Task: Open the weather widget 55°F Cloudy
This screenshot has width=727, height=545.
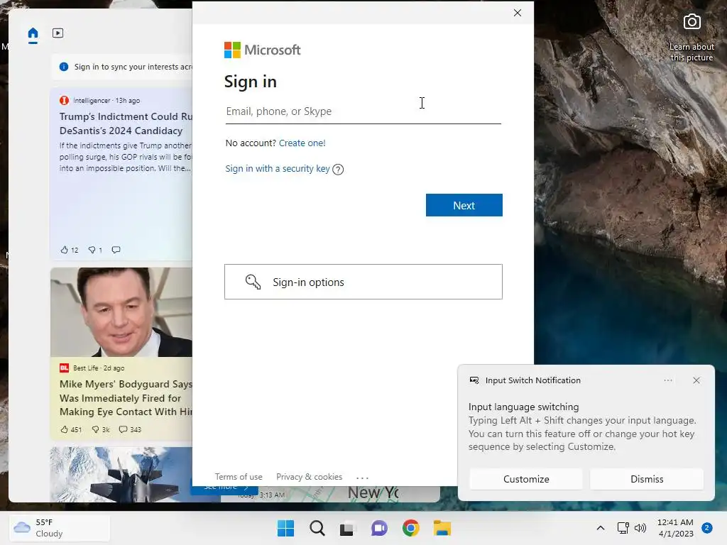Action: point(60,528)
